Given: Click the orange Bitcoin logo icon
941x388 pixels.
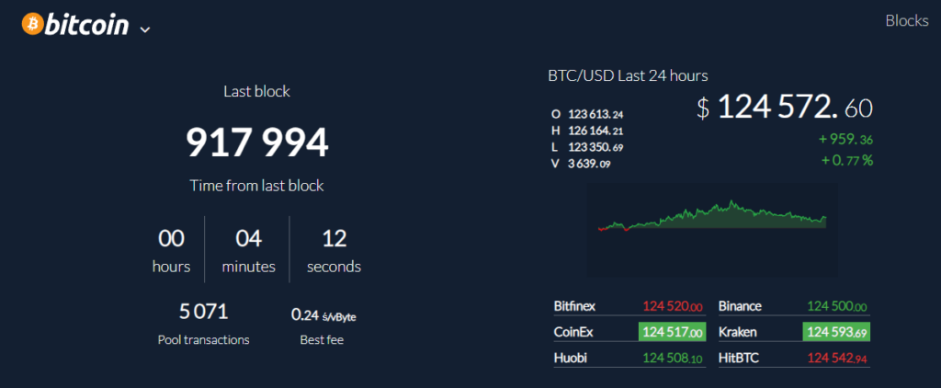Looking at the screenshot, I should coord(31,24).
